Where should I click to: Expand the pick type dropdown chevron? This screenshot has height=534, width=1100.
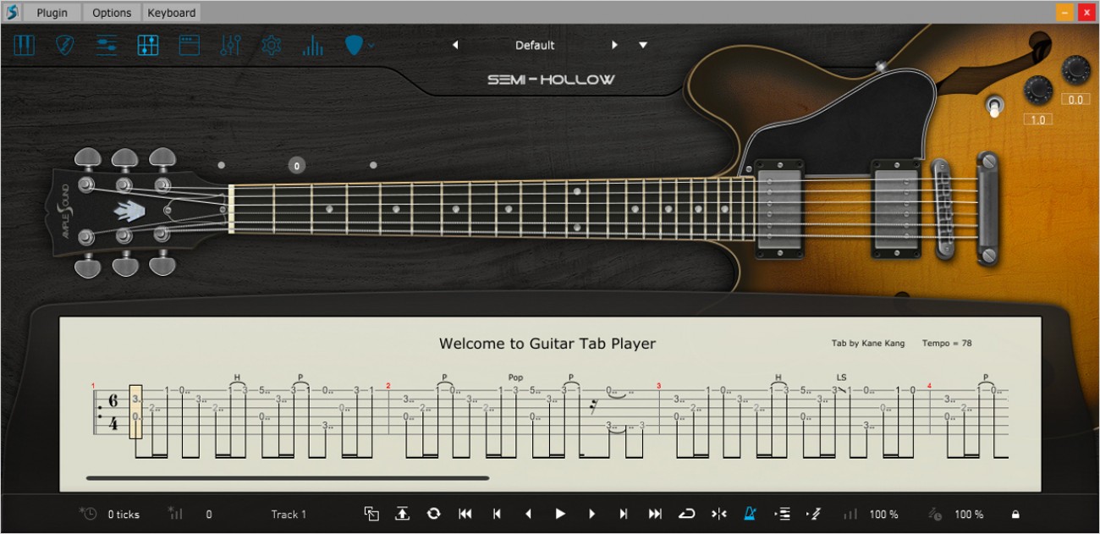coord(371,46)
